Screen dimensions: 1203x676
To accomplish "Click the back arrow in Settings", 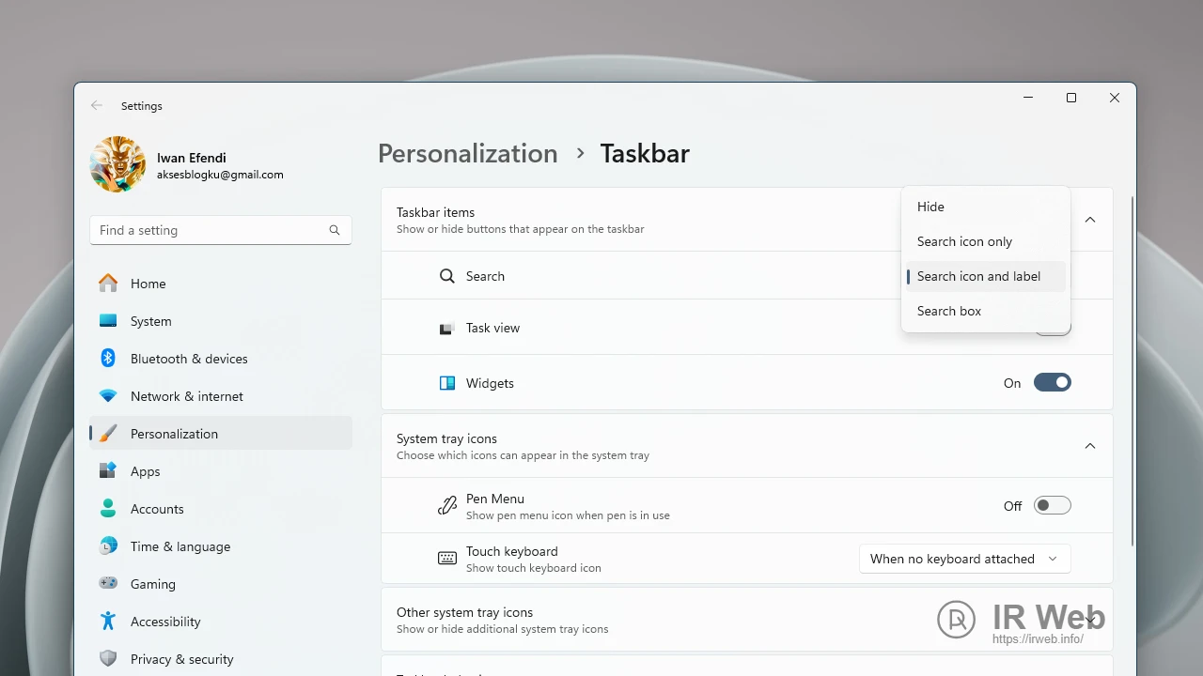I will point(97,106).
